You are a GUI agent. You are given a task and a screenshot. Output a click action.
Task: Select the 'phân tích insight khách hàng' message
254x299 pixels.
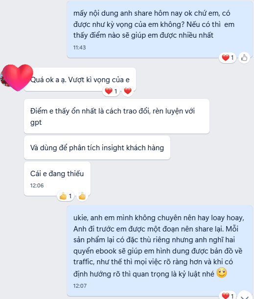pos(97,148)
